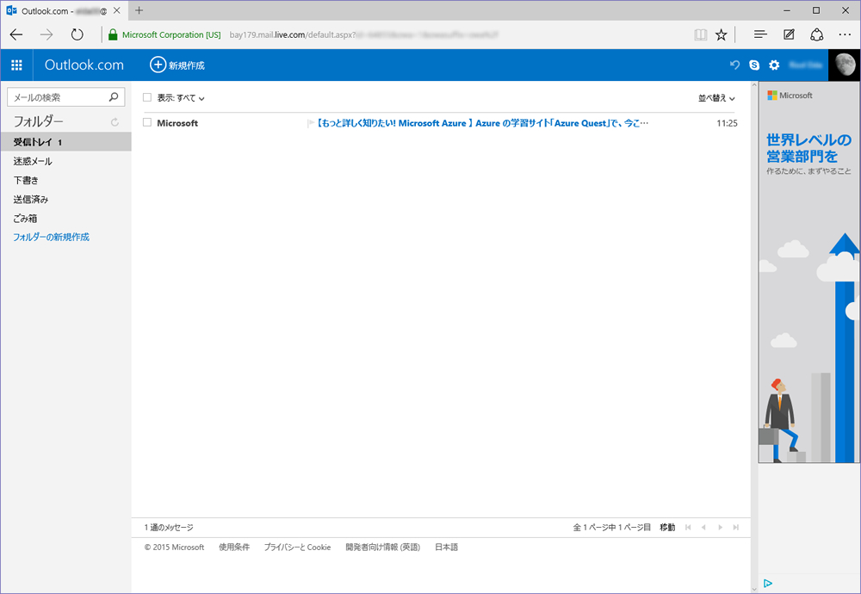Toggle reading view book icon
The width and height of the screenshot is (861, 594).
pos(700,34)
